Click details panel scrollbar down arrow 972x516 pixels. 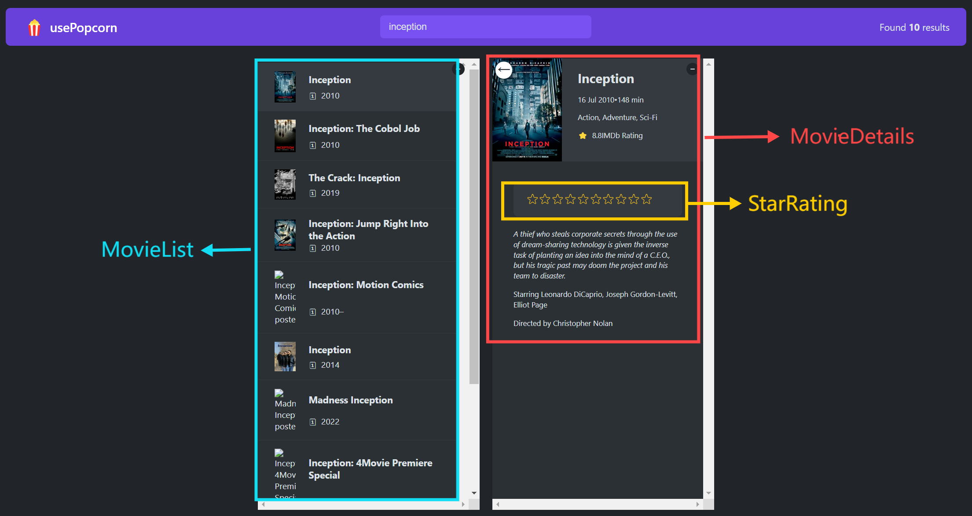coord(708,493)
